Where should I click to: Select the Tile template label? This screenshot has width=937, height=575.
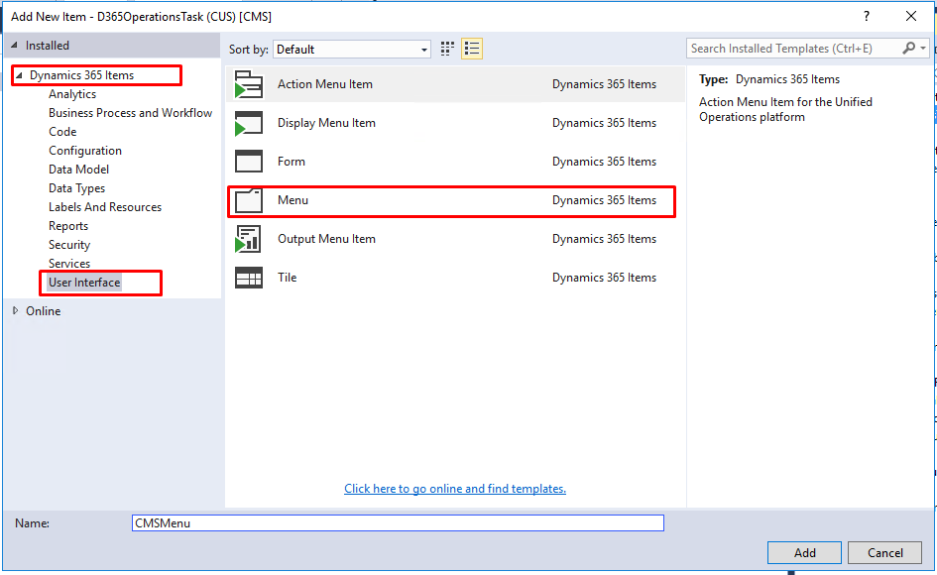coord(288,278)
